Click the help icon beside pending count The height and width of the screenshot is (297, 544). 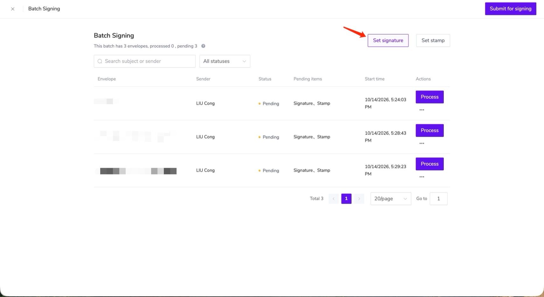pyautogui.click(x=203, y=46)
